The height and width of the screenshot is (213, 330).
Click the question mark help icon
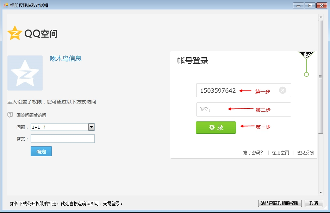pyautogui.click(x=10, y=115)
